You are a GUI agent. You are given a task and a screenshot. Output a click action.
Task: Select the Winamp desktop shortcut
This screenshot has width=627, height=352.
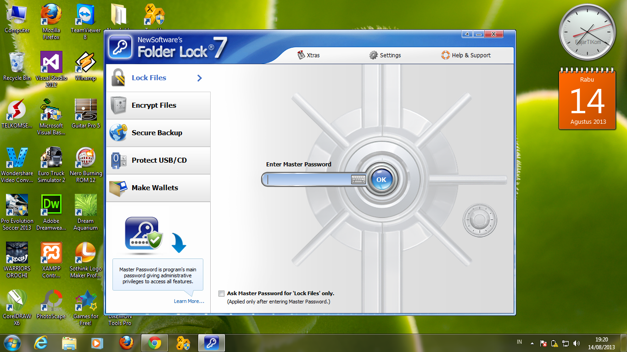pyautogui.click(x=85, y=67)
